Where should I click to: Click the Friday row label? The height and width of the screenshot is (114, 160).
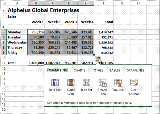(x=17, y=53)
